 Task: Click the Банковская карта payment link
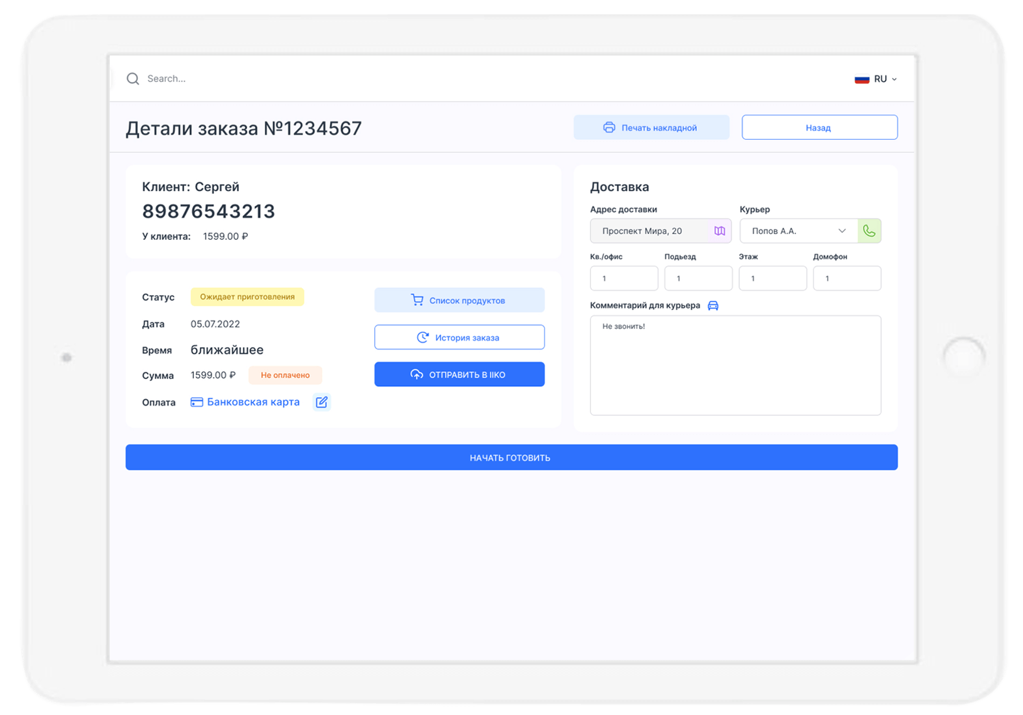tap(253, 402)
